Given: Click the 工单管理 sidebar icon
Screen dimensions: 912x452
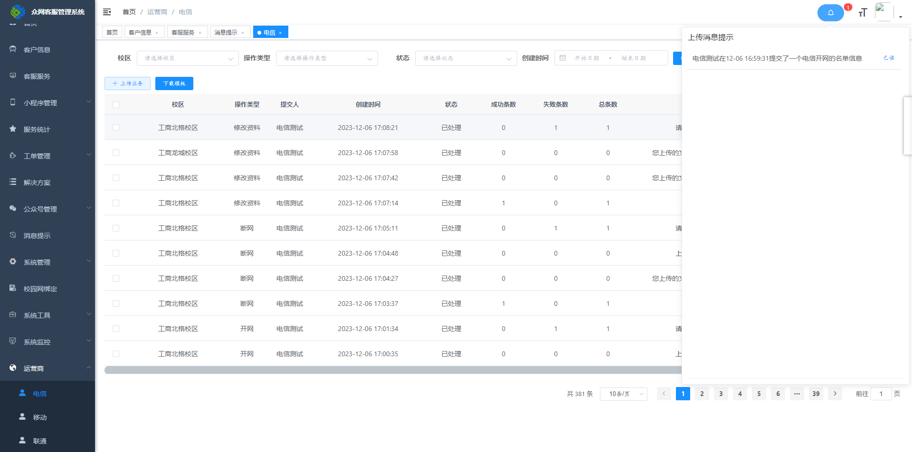Looking at the screenshot, I should 13,156.
